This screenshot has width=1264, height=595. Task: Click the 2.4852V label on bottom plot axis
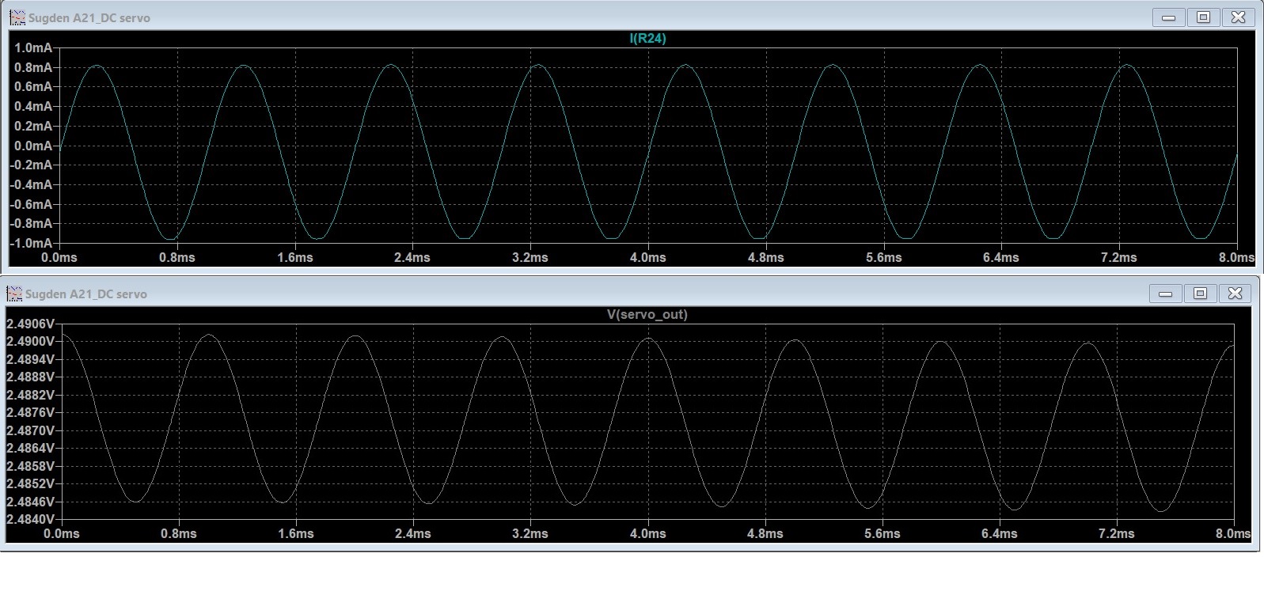[30, 483]
